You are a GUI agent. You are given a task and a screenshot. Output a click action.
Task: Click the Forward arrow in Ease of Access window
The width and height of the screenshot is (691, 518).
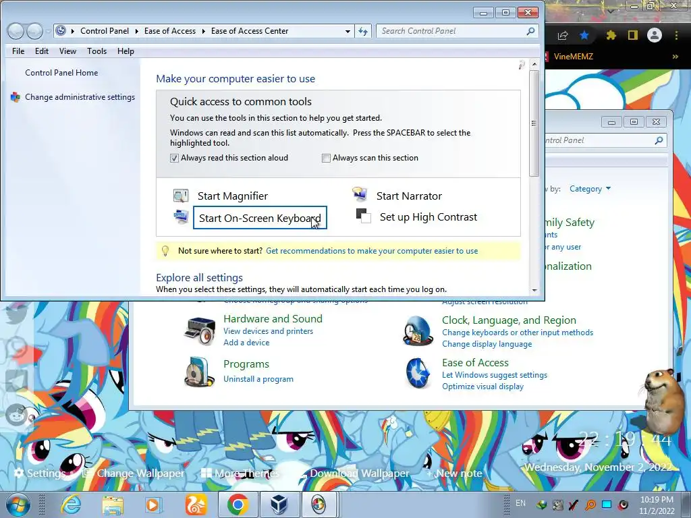(x=34, y=31)
